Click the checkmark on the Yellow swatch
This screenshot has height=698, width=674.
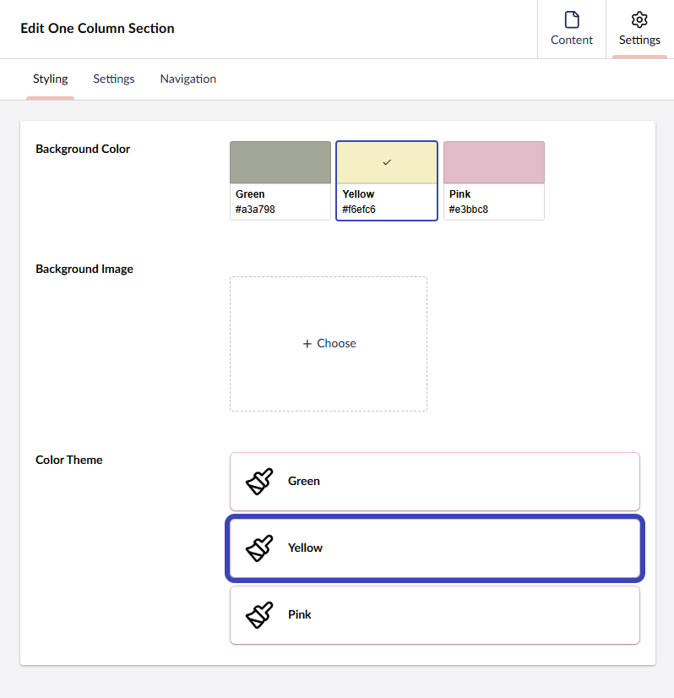387,162
